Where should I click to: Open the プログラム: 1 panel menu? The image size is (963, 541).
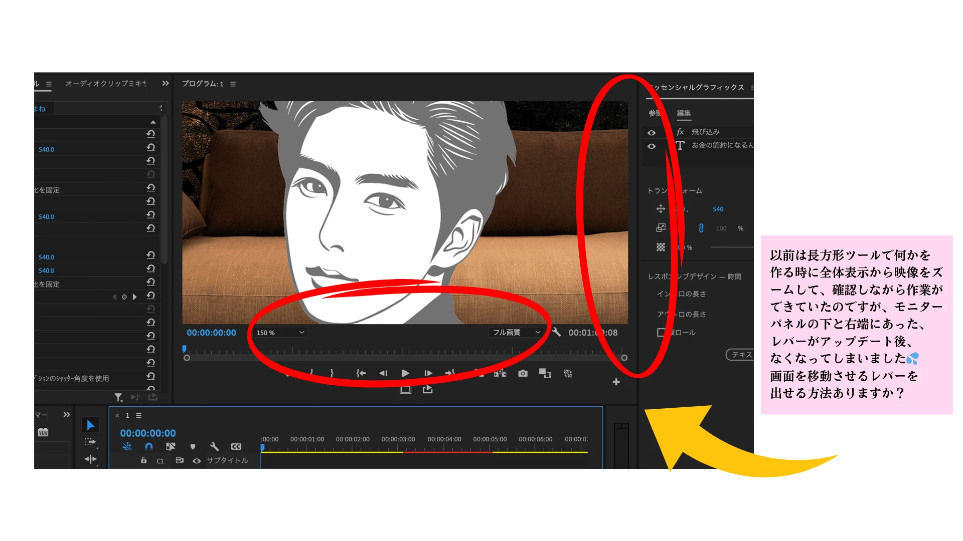point(233,84)
